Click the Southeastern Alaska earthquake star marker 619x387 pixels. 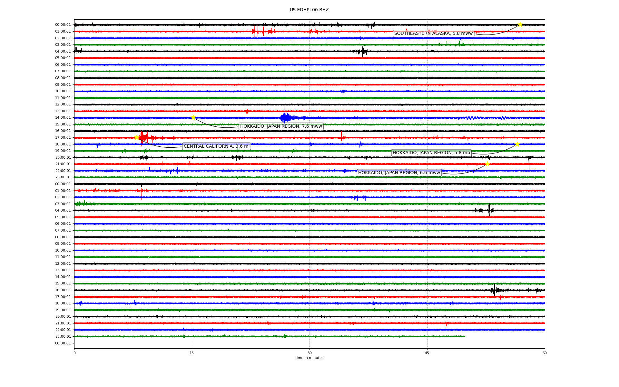(x=520, y=25)
